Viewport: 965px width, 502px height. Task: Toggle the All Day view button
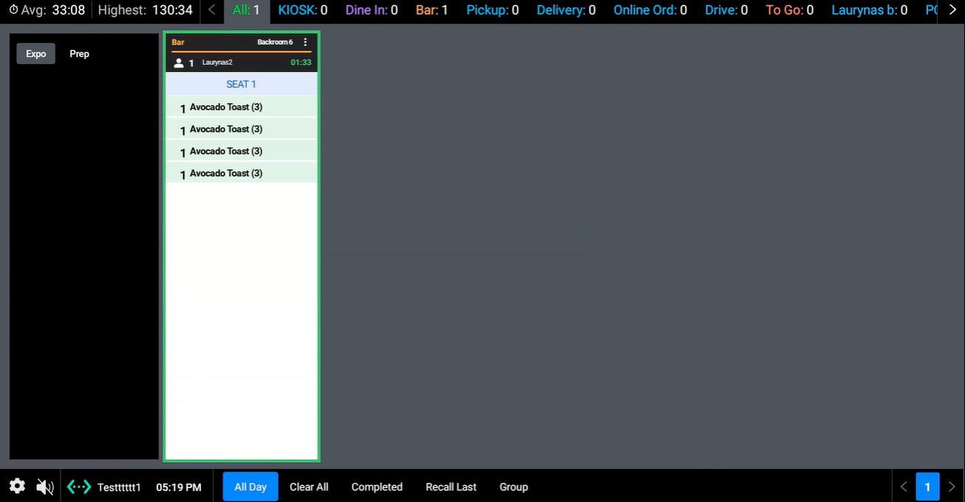pos(250,487)
